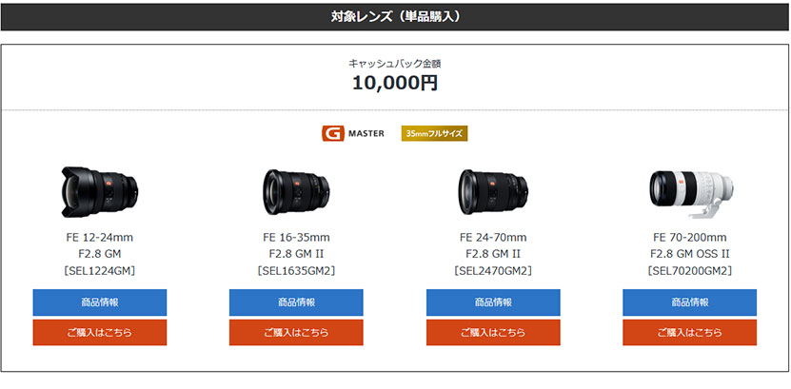
Task: Open 商品情報 for SEL2470GM2
Action: pyautogui.click(x=493, y=302)
